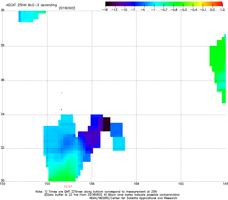Click the longitude label 159

pyautogui.click(x=136, y=184)
